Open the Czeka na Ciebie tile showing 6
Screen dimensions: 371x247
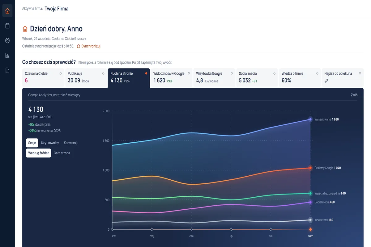(43, 78)
